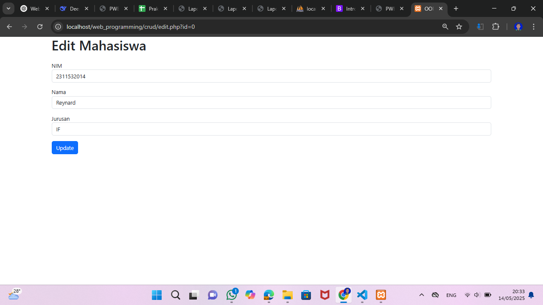Bookmark this page with the star icon
Screen dimensions: 543x305
pos(459,26)
